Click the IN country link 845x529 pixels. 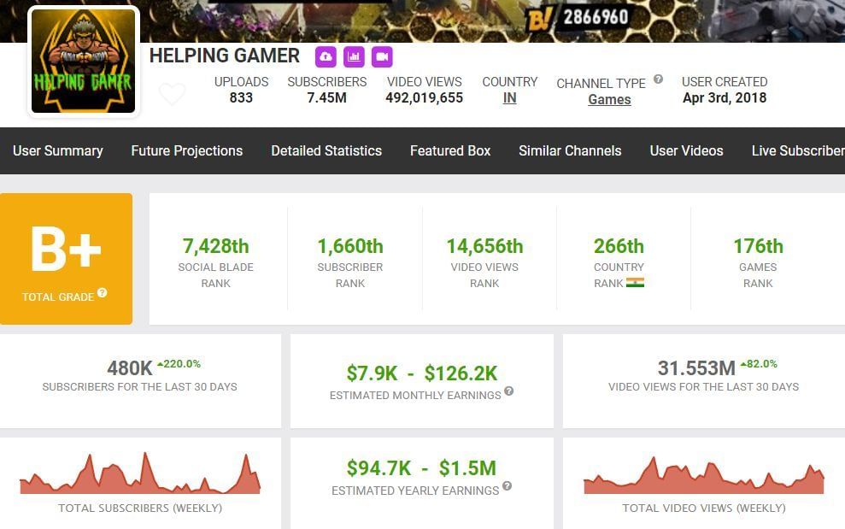(509, 98)
